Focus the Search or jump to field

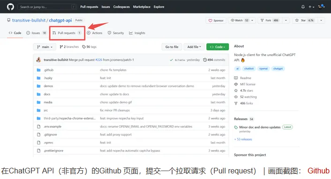(47, 7)
